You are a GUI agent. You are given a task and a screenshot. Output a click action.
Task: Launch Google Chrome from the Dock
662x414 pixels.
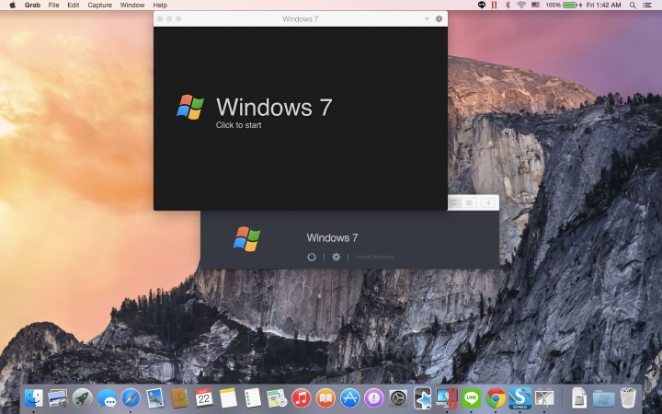(x=496, y=398)
